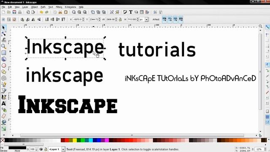
Task: Select the Ellipse circle tool
Action: tap(4, 65)
